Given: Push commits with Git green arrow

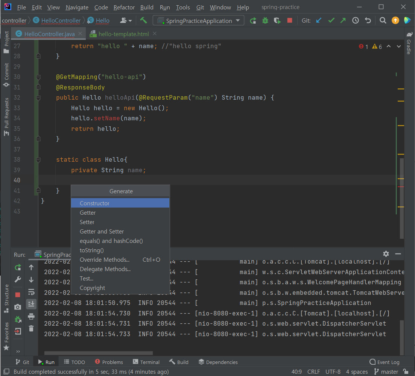Looking at the screenshot, I should [343, 20].
